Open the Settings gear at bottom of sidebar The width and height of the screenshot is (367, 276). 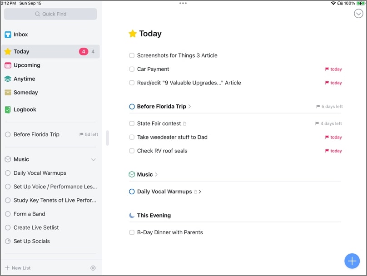click(93, 268)
